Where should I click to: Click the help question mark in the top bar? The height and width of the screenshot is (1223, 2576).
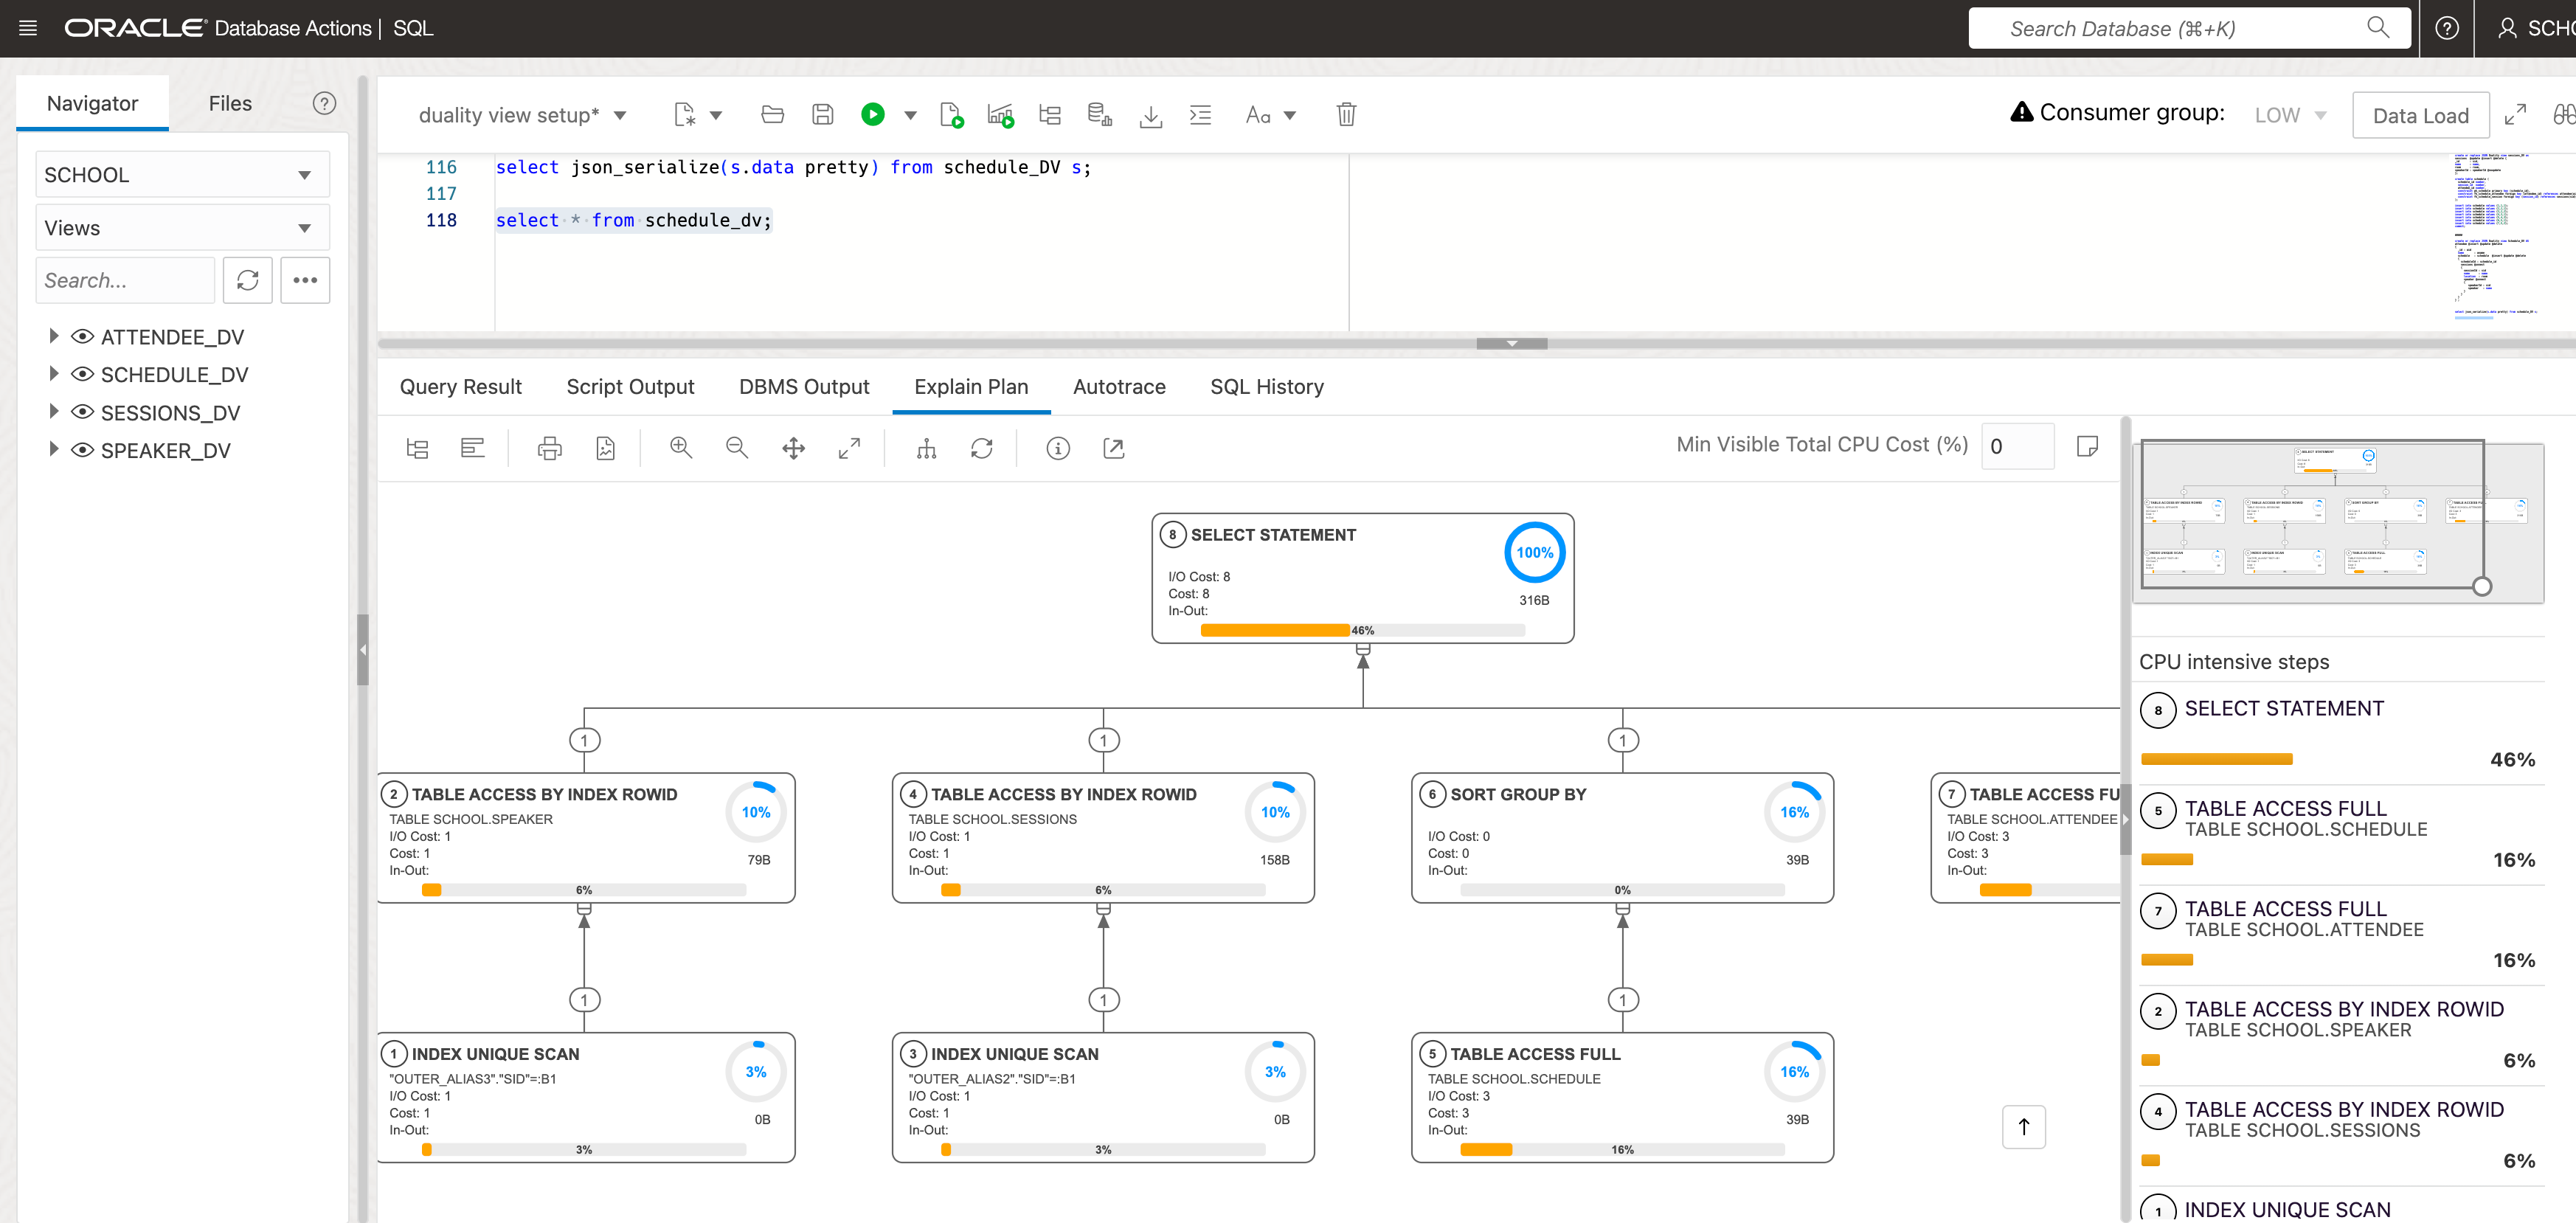pyautogui.click(x=2447, y=27)
